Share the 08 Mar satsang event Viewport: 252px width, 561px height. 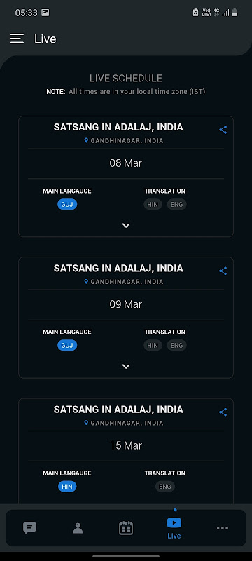coord(223,130)
